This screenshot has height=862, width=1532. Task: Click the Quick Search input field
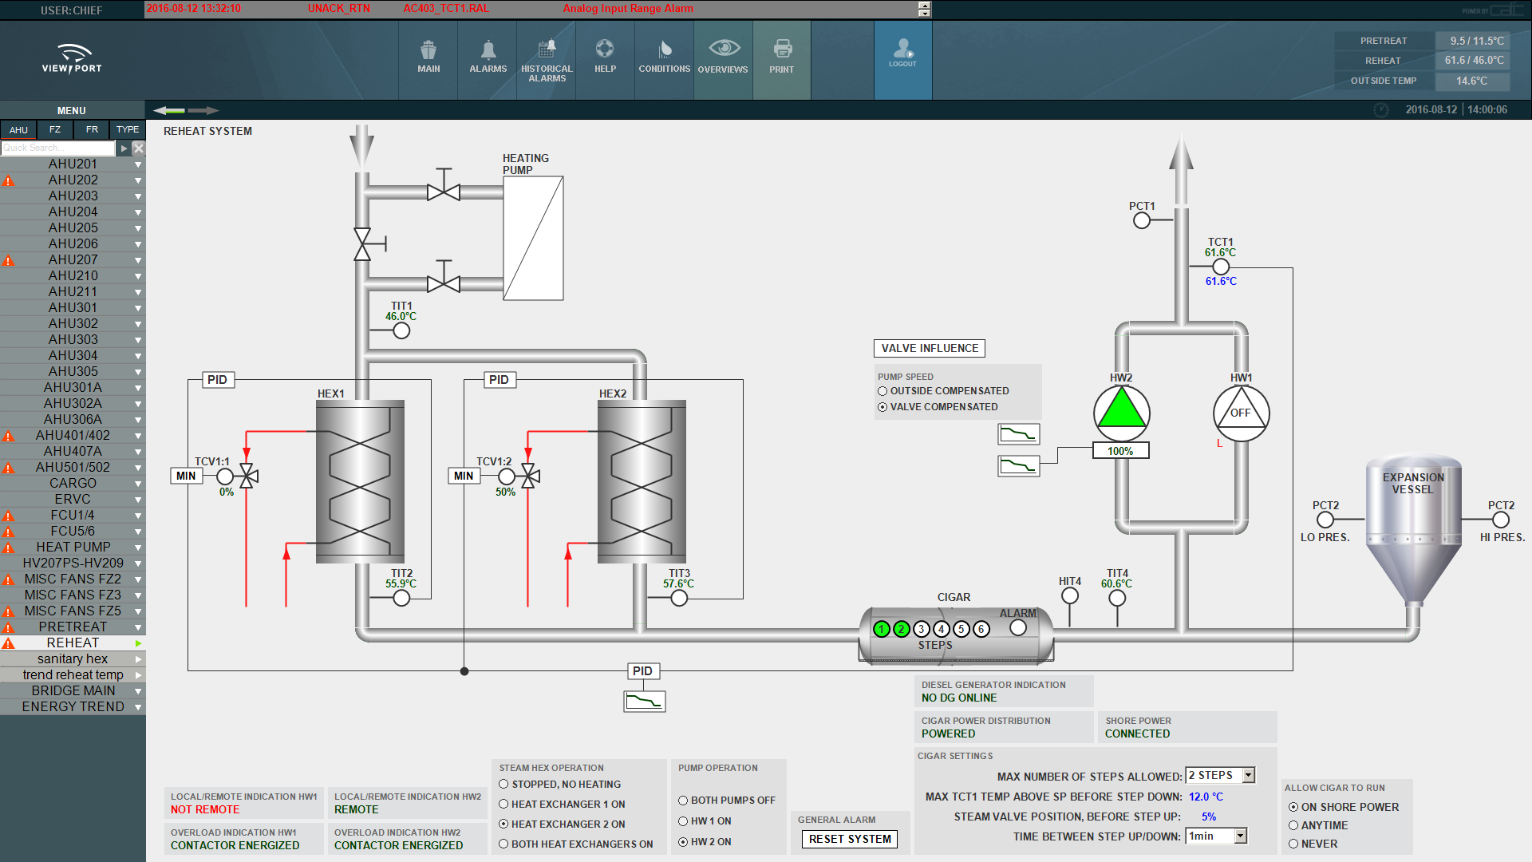pyautogui.click(x=57, y=148)
